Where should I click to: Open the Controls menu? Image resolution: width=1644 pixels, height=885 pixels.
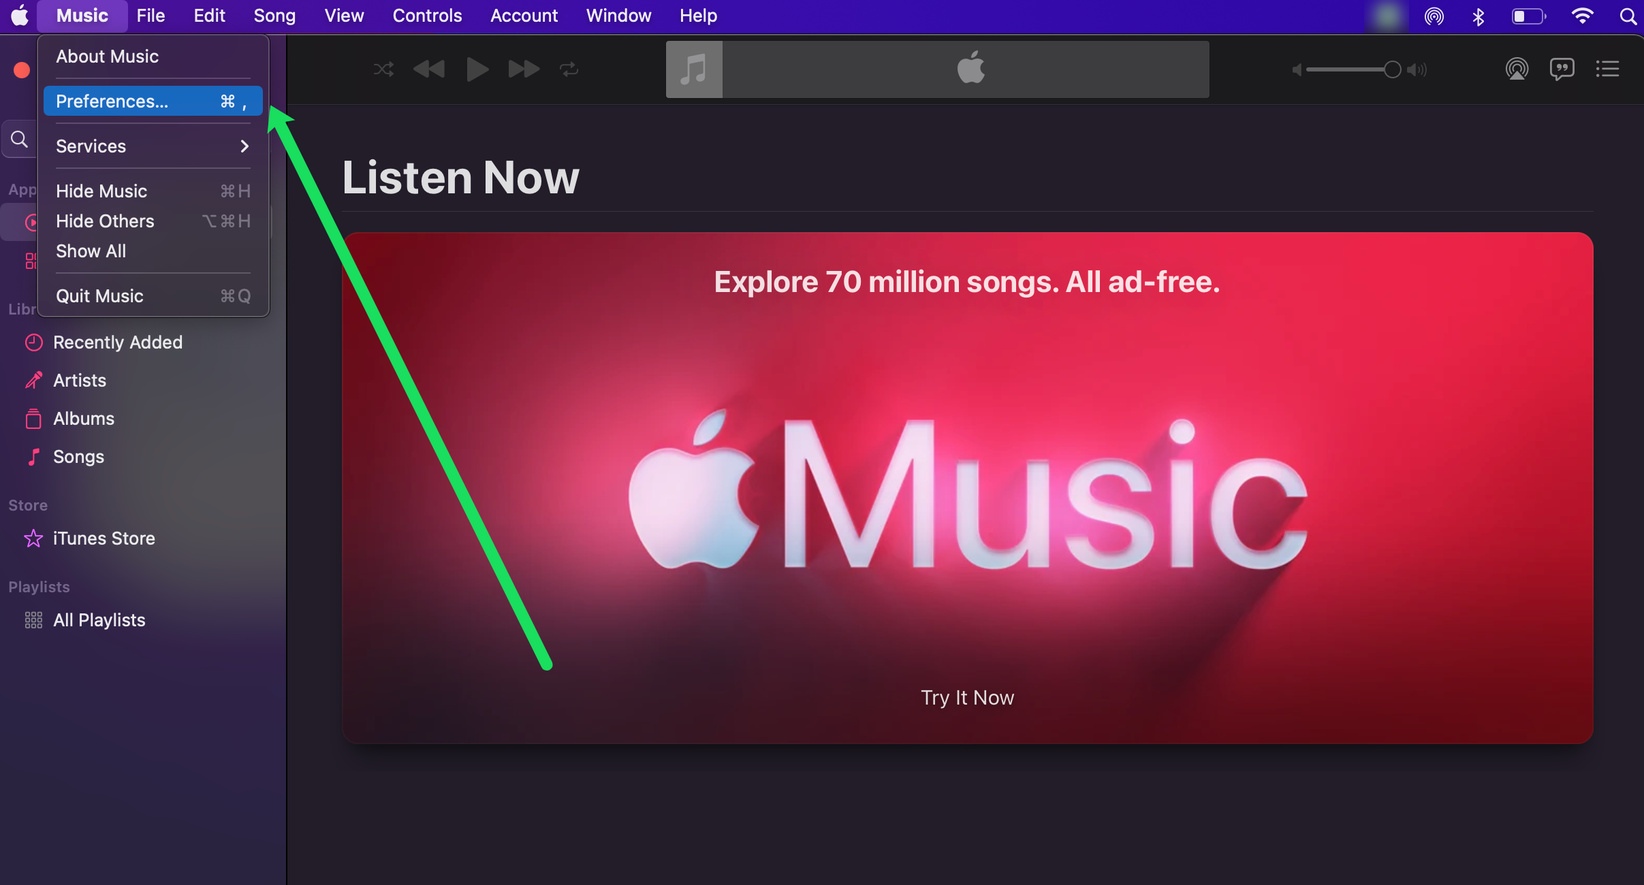click(x=427, y=16)
